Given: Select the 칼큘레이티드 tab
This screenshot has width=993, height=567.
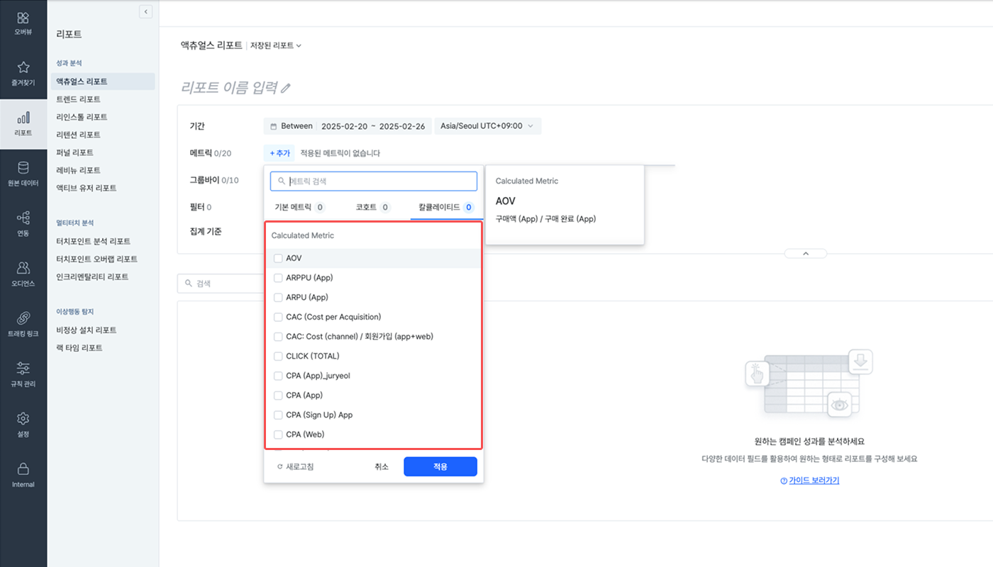Looking at the screenshot, I should 446,208.
